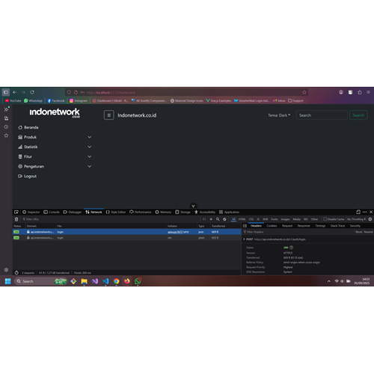
Task: Bookmark page with the star icon
Action: [304, 93]
